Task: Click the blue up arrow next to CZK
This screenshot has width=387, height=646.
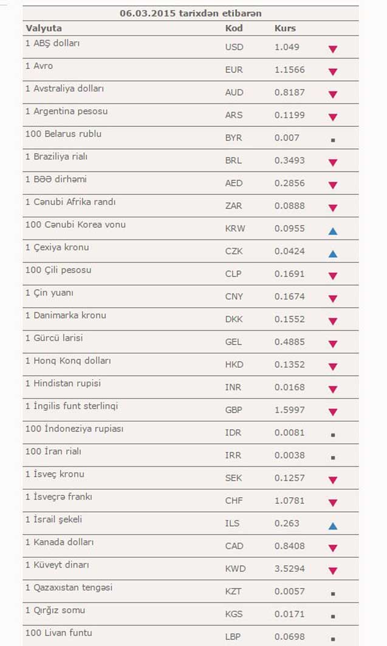Action: [x=333, y=254]
